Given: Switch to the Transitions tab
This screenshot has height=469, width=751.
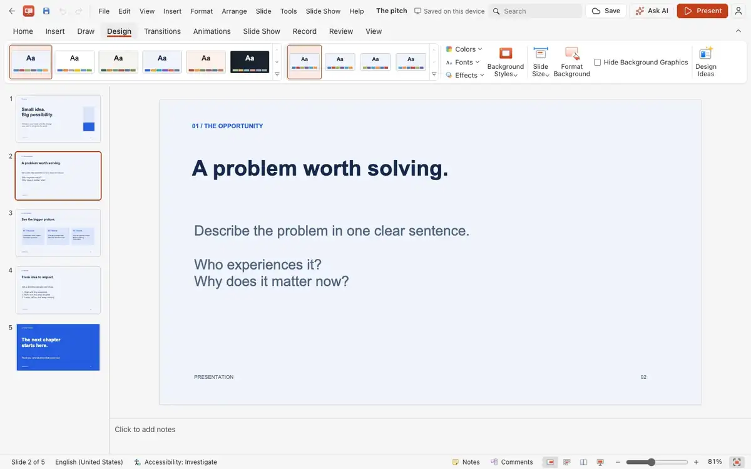Looking at the screenshot, I should (x=162, y=31).
